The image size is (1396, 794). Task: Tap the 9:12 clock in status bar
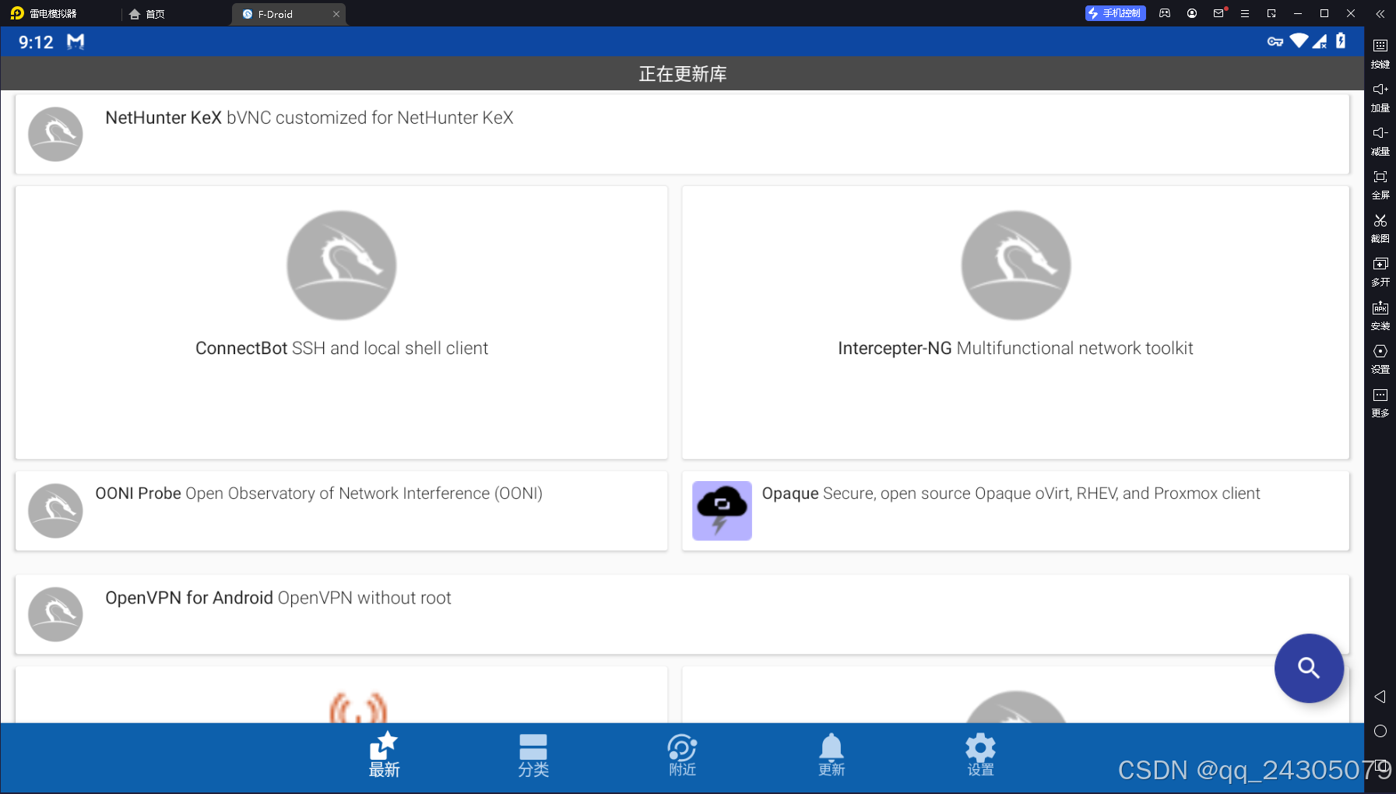[x=36, y=42]
